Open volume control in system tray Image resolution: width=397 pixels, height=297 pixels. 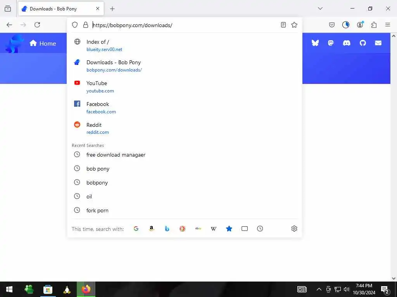347,289
